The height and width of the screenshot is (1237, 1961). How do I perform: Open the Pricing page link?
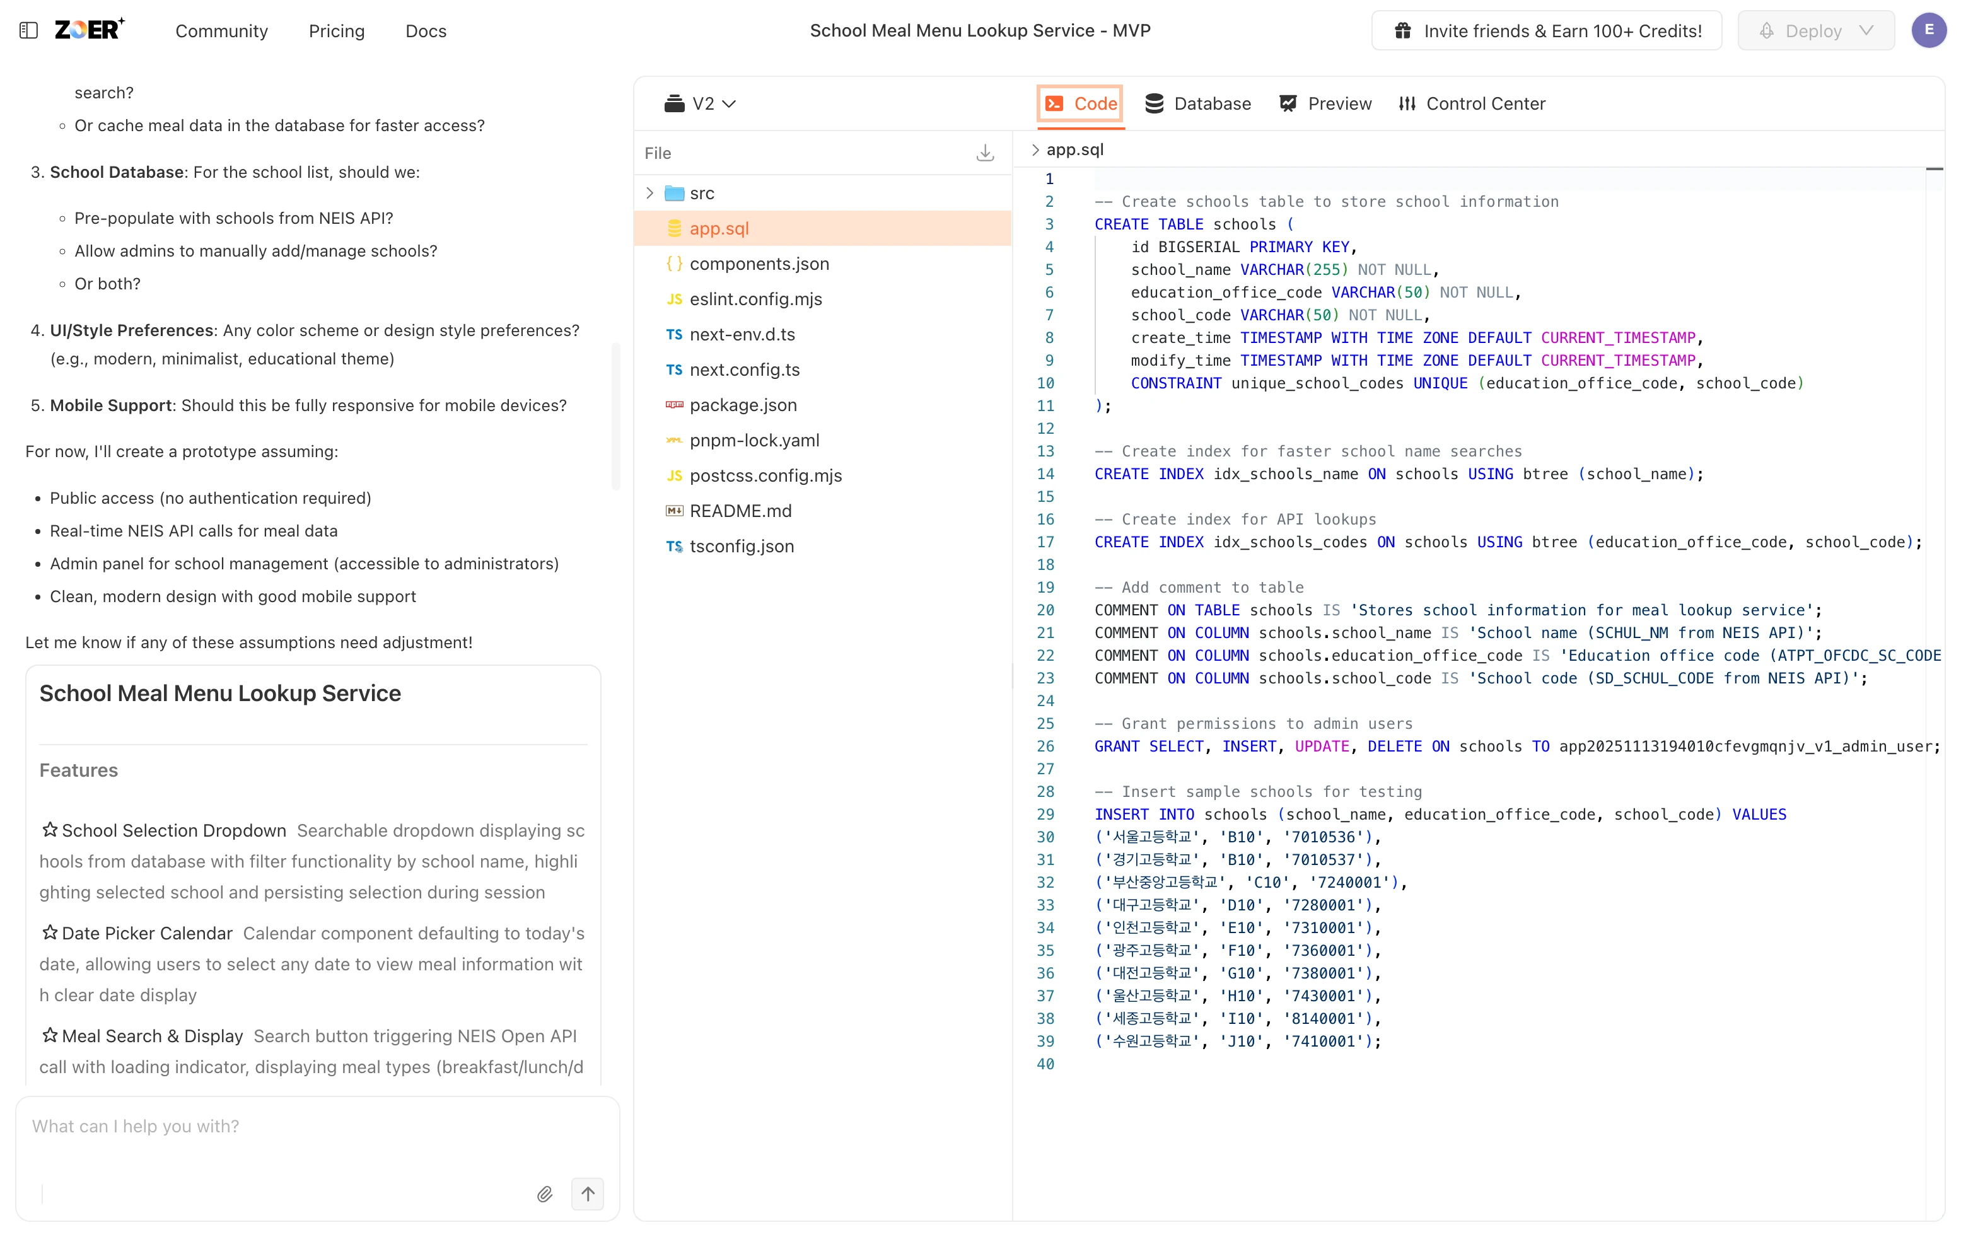(336, 31)
